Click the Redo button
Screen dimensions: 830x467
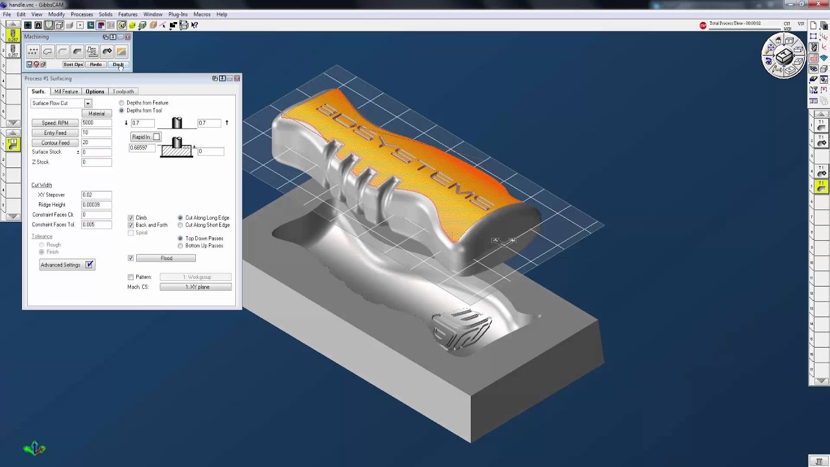tap(96, 64)
